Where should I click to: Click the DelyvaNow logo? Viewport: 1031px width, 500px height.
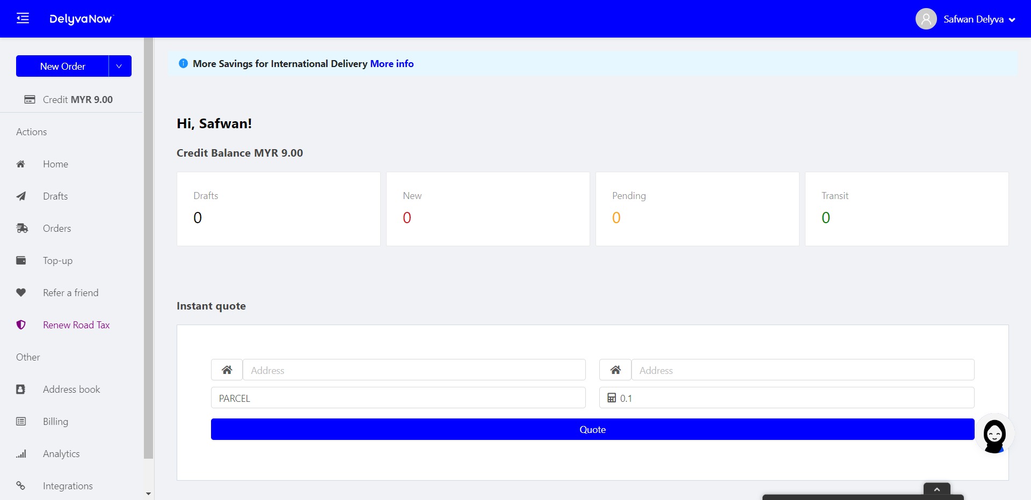click(x=81, y=19)
